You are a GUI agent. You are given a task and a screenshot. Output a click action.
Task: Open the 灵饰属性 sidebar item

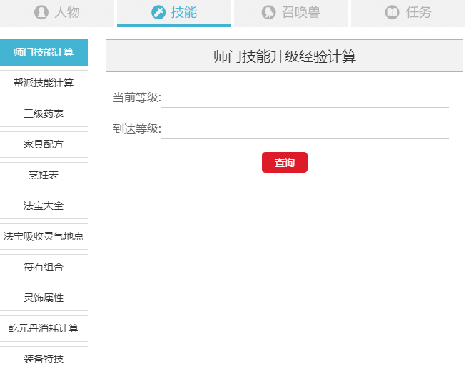coord(44,298)
